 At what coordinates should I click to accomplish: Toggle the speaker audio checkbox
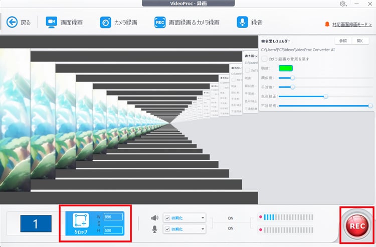[x=167, y=218]
